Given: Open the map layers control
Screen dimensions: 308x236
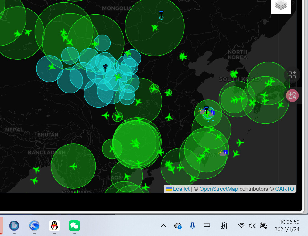Looking at the screenshot, I should [281, 5].
